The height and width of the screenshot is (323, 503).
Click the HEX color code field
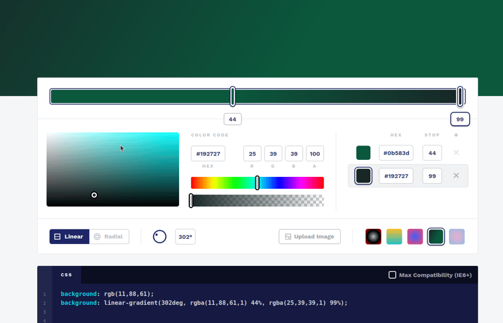[208, 154]
